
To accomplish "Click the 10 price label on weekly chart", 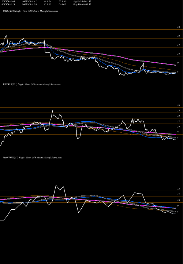I will click(x=179, y=127).
